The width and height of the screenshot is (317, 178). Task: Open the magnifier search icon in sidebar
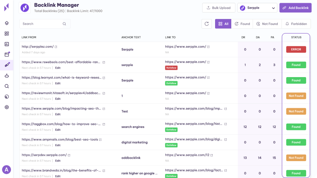point(6,86)
